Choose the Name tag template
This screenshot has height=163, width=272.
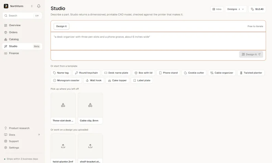61,73
